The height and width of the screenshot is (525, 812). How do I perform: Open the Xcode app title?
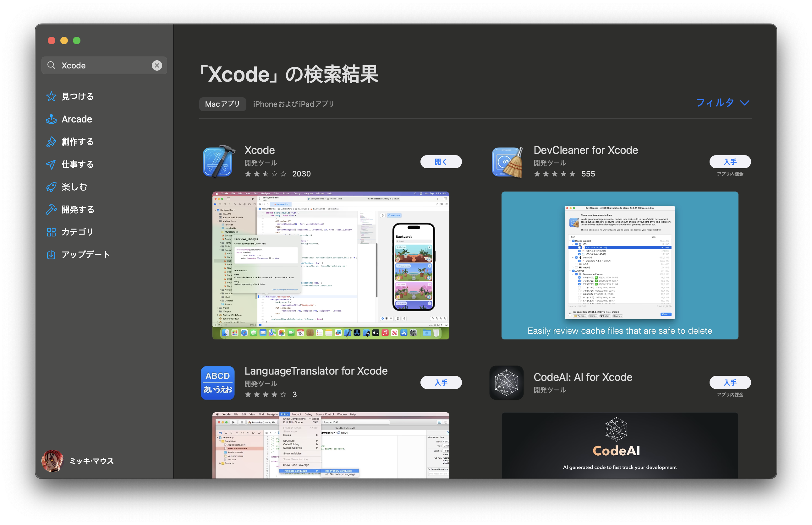pos(260,150)
